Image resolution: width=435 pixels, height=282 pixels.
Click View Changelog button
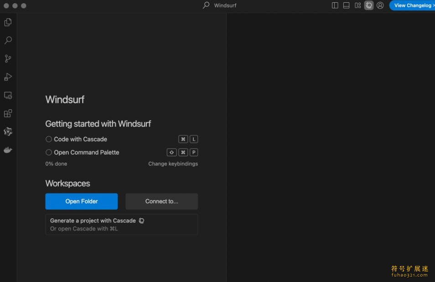pyautogui.click(x=413, y=5)
